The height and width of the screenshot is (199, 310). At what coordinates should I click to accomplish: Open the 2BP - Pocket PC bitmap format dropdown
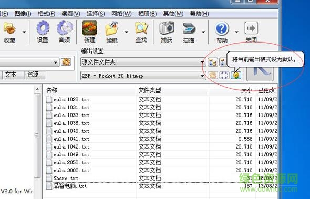tap(202, 76)
